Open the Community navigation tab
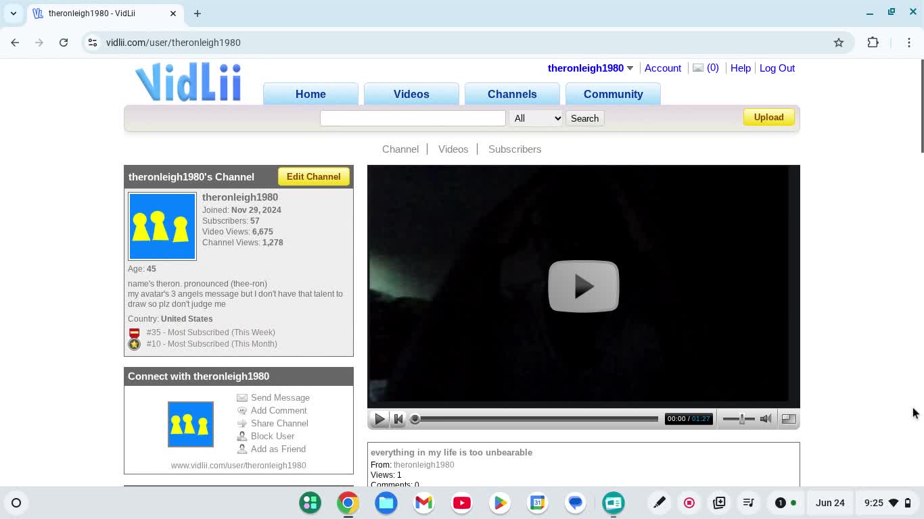Image resolution: width=924 pixels, height=519 pixels. click(x=614, y=94)
